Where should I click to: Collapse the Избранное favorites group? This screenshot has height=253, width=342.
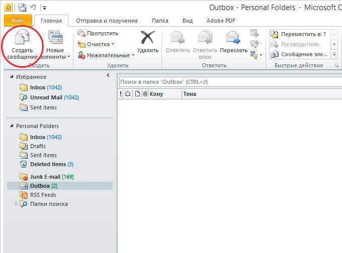(x=12, y=77)
